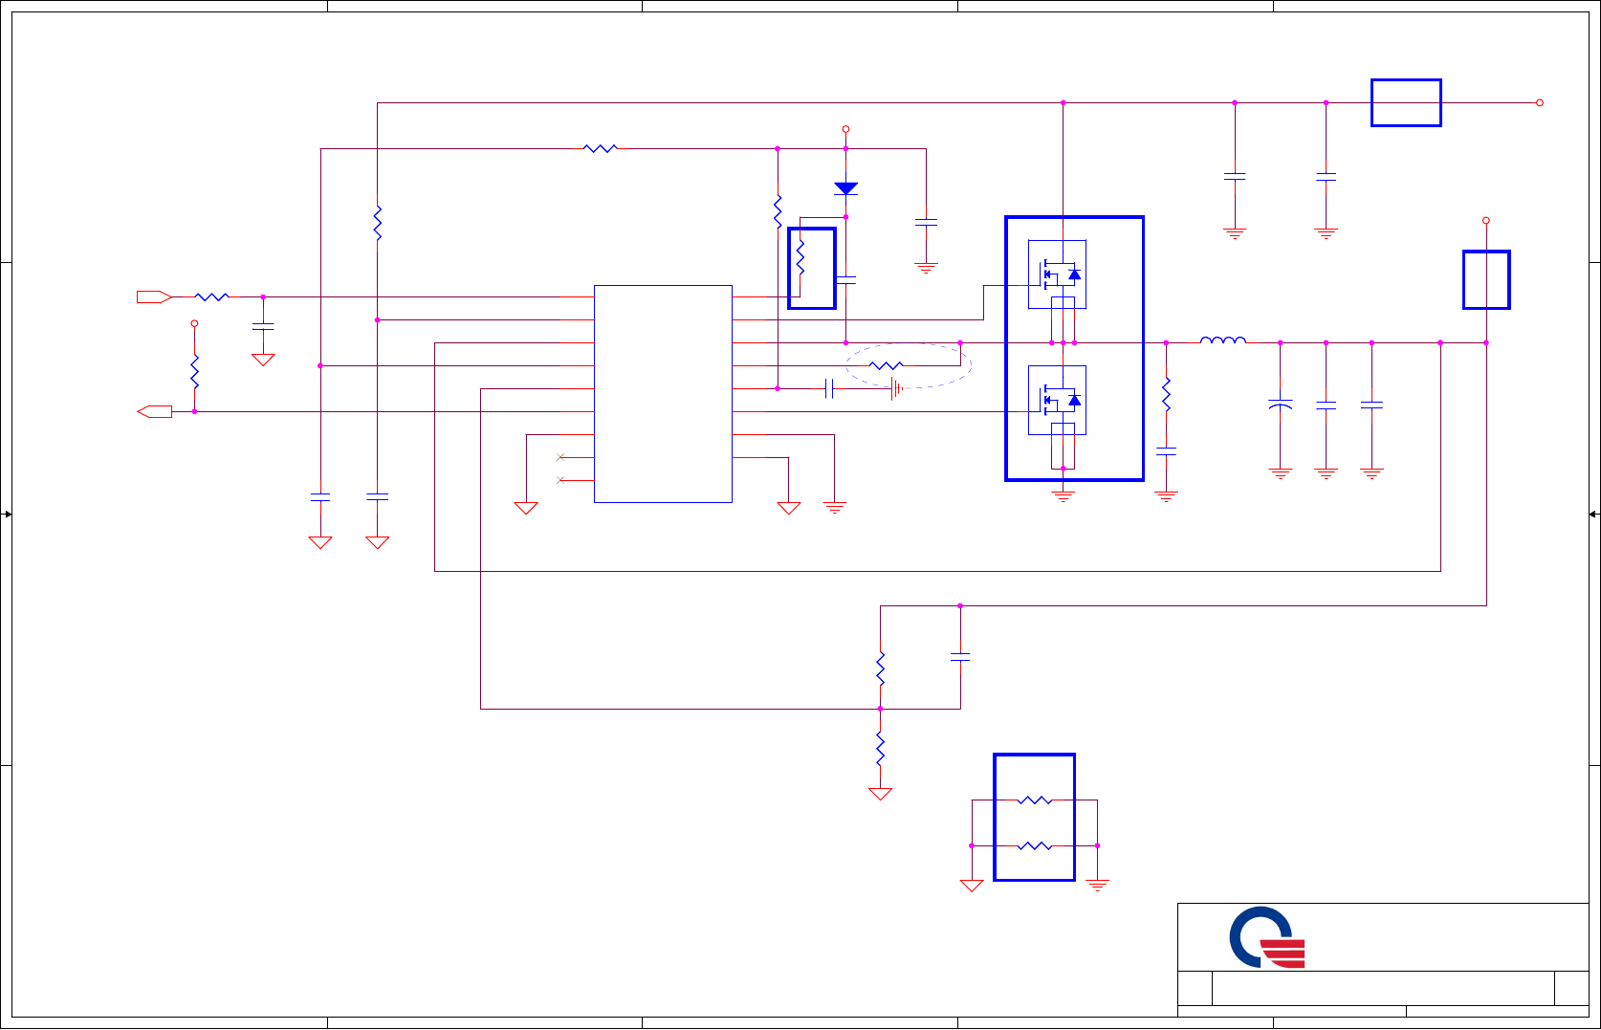Click the right-pointing input port symbol

154,297
